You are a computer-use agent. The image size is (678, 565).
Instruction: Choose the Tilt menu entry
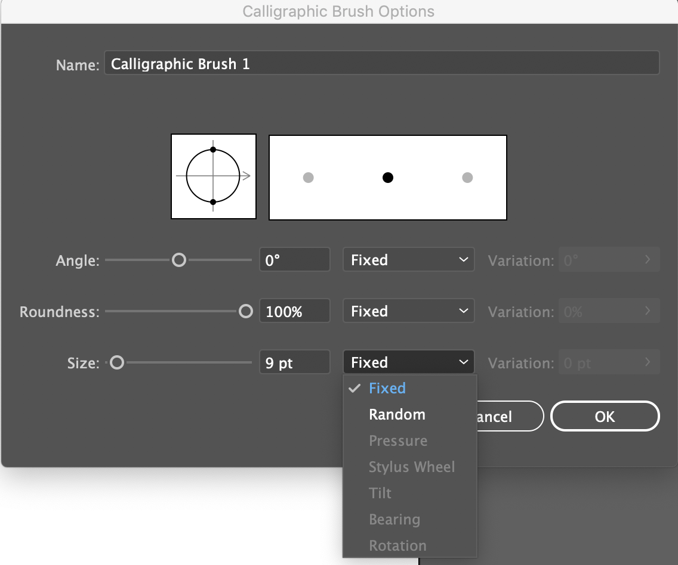pos(380,493)
